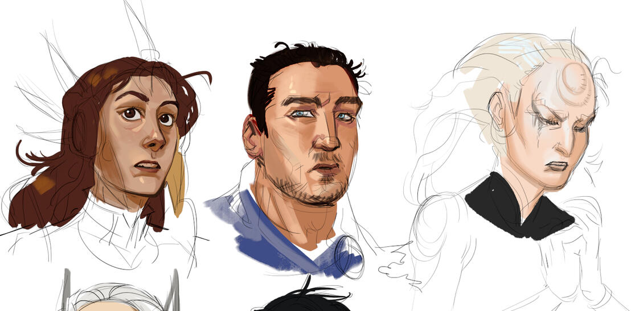Click the brown-haired woman's left eye
The image size is (631, 311).
pyautogui.click(x=132, y=113)
